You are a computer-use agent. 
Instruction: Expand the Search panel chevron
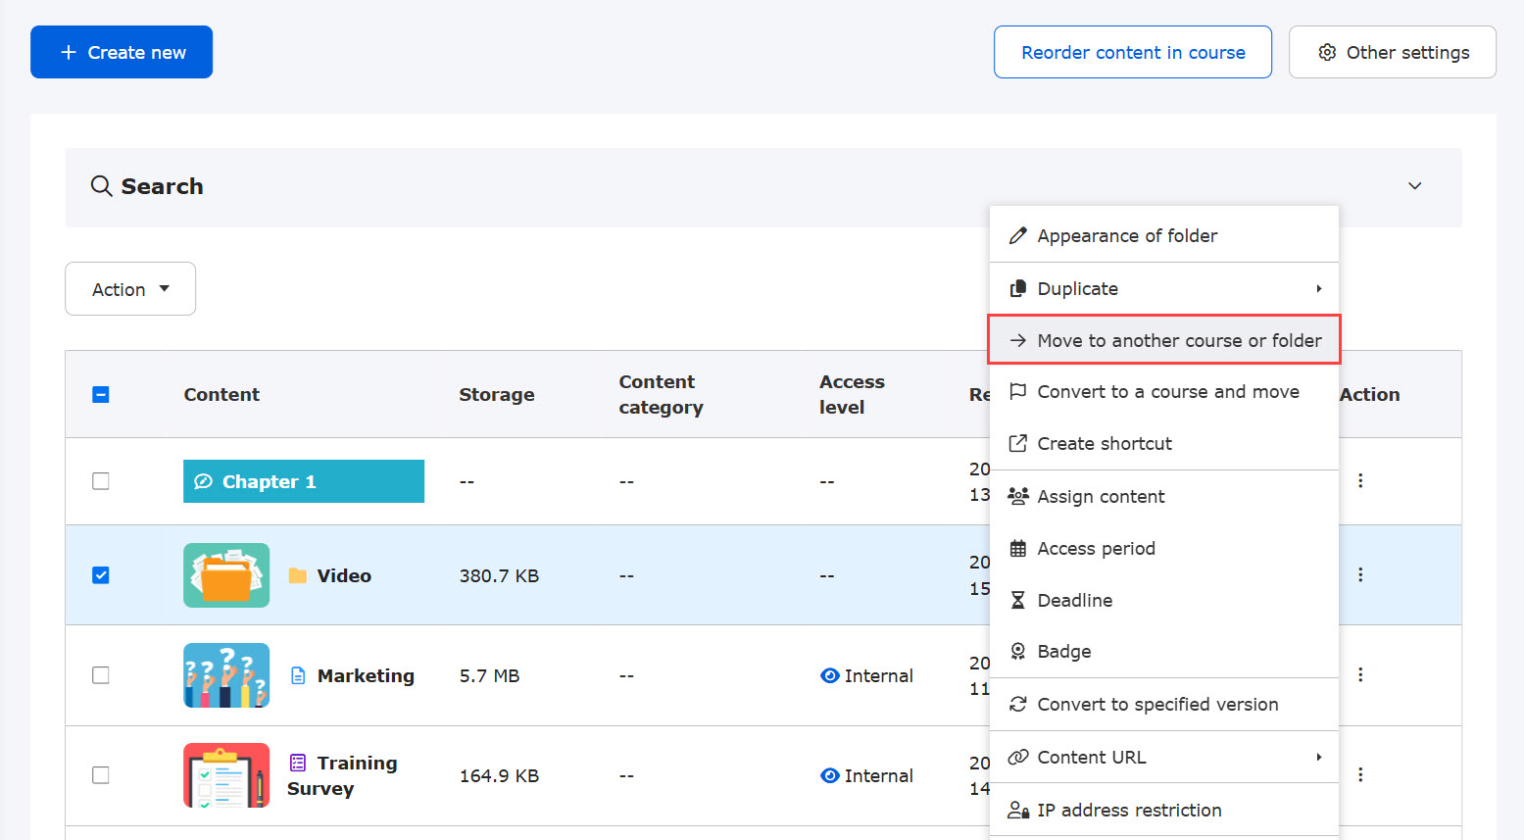point(1414,186)
